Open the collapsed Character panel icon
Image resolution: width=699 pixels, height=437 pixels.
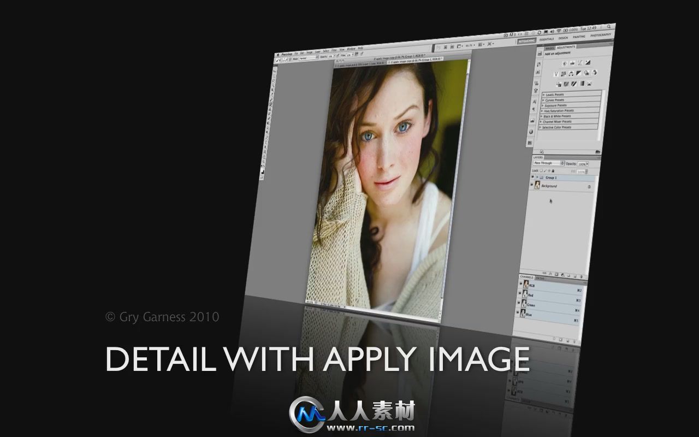click(535, 102)
